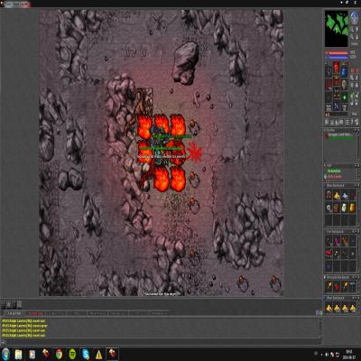Pick the white vial in first backpack

[x=345, y=208]
